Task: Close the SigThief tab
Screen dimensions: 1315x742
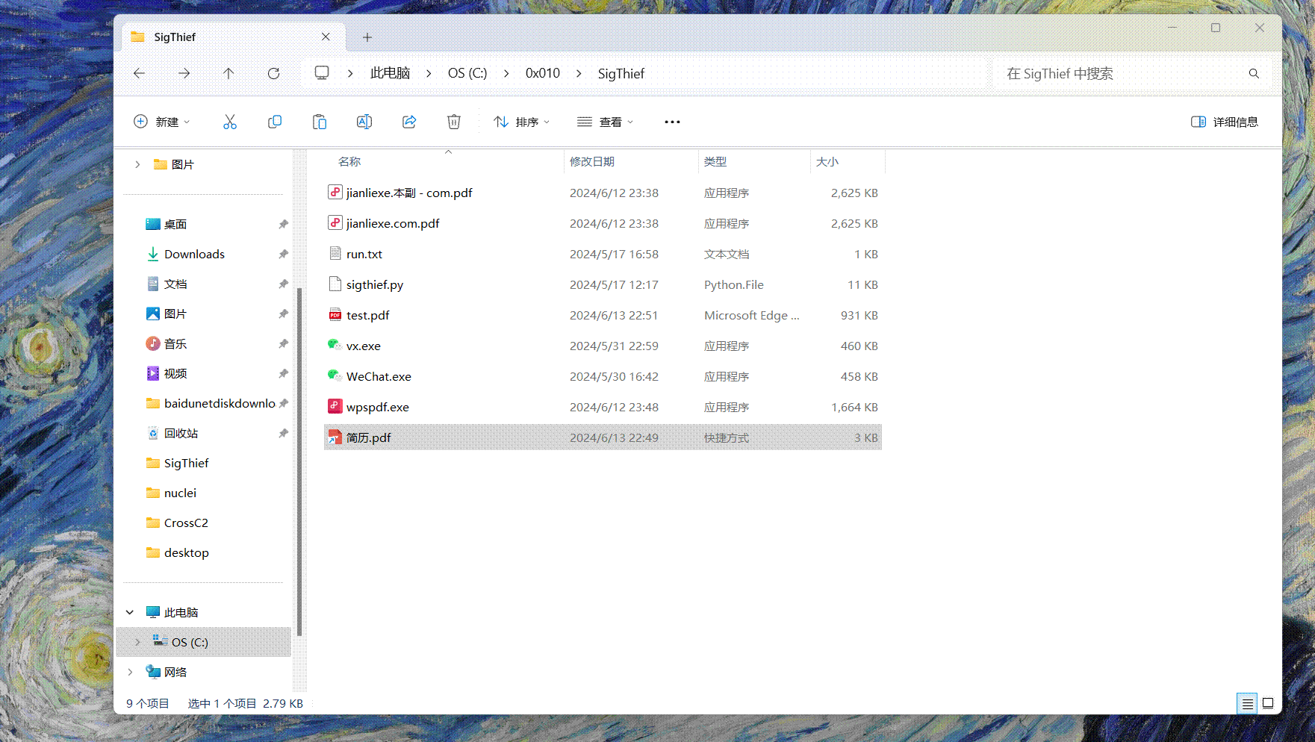Action: click(326, 37)
